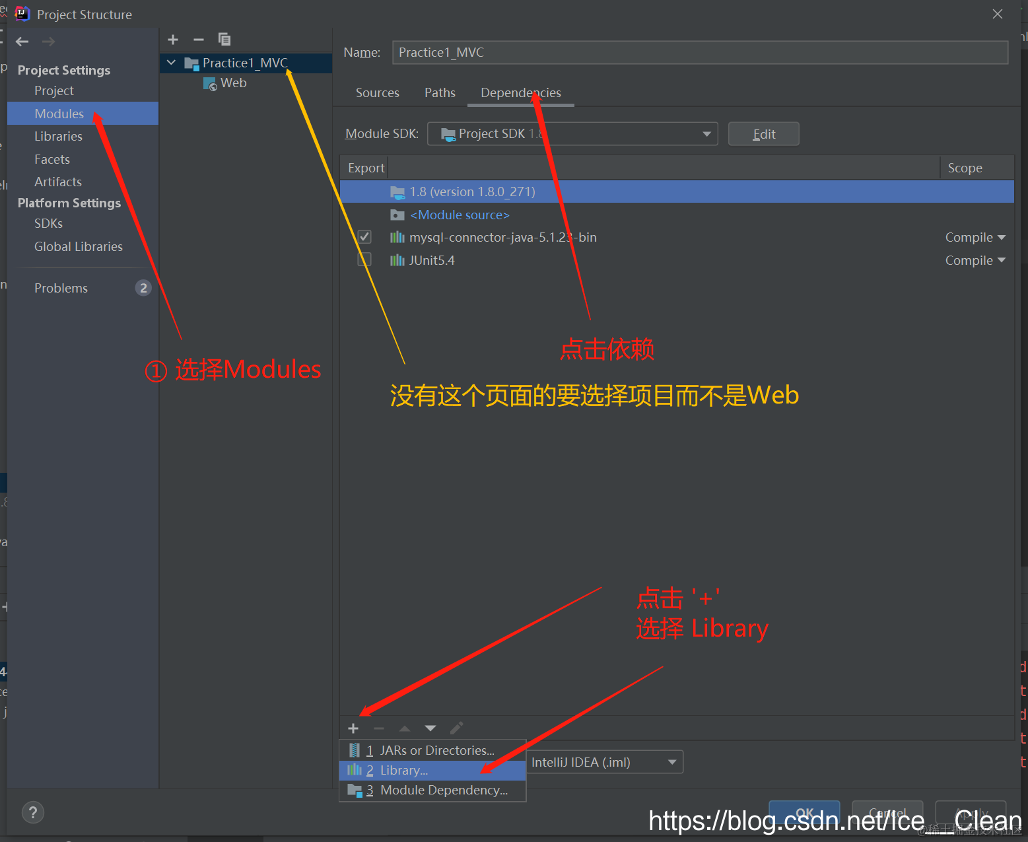Viewport: 1028px width, 842px height.
Task: Open IntelliJ IDEA (.iml) format dropdown
Action: coord(605,762)
